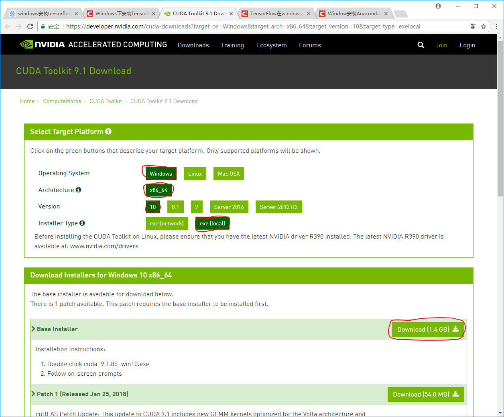The width and height of the screenshot is (504, 417).
Task: Choose Server 2012 R2 version
Action: click(278, 207)
